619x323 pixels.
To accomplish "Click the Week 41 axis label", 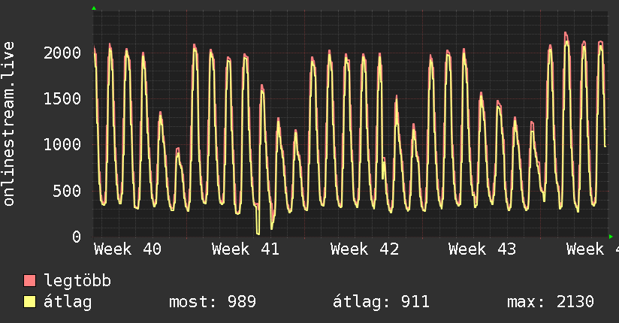I will tap(246, 249).
